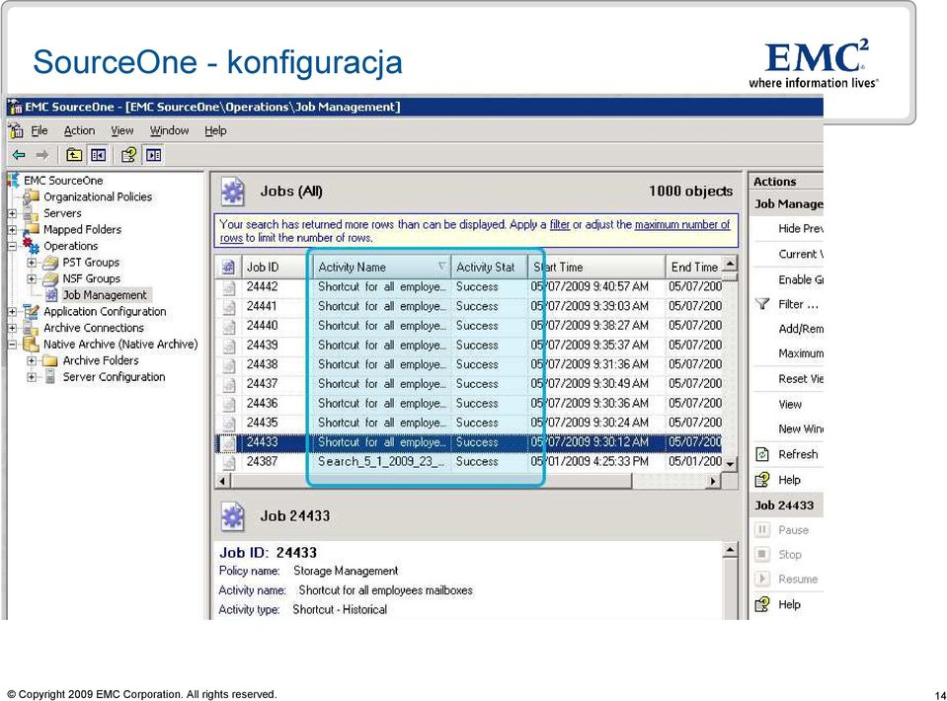This screenshot has width=947, height=701.
Task: Click the Stop action label
Action: coord(790,554)
